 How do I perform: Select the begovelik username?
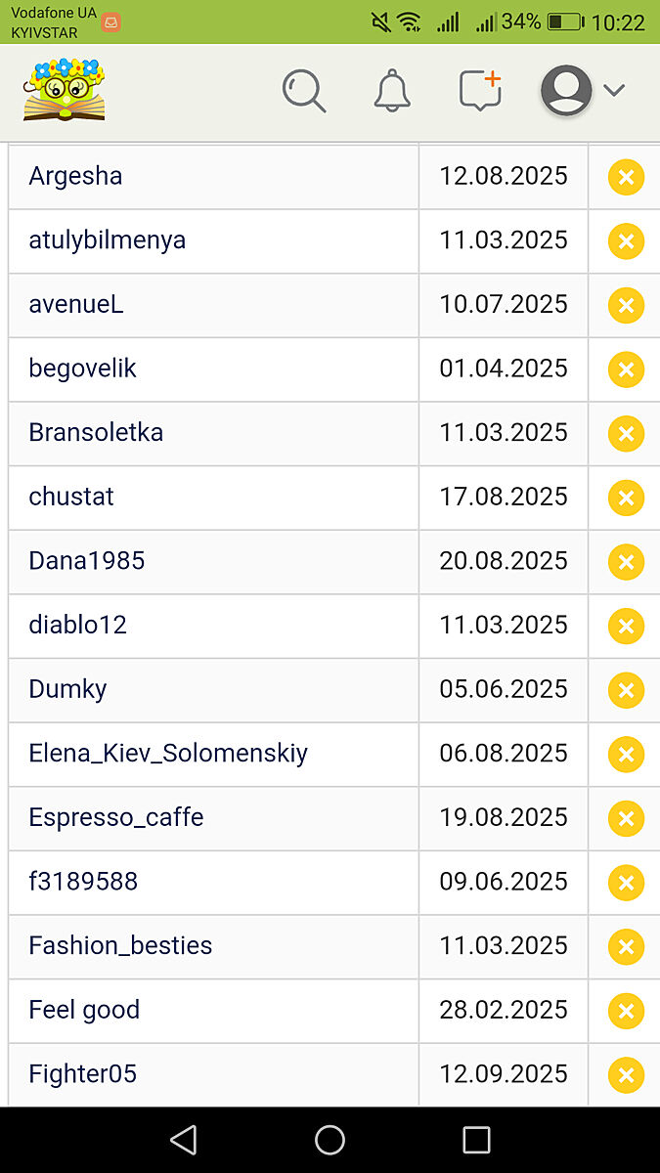pos(83,369)
